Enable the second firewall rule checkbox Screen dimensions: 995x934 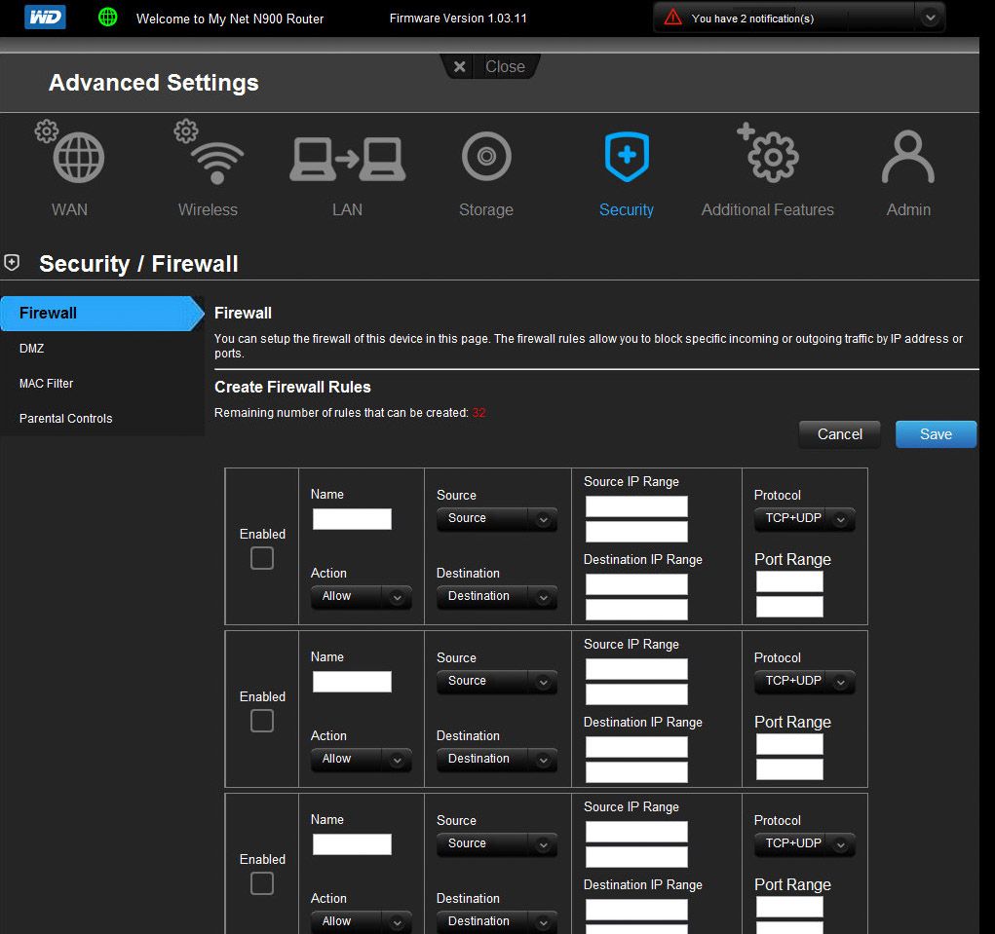(x=262, y=721)
